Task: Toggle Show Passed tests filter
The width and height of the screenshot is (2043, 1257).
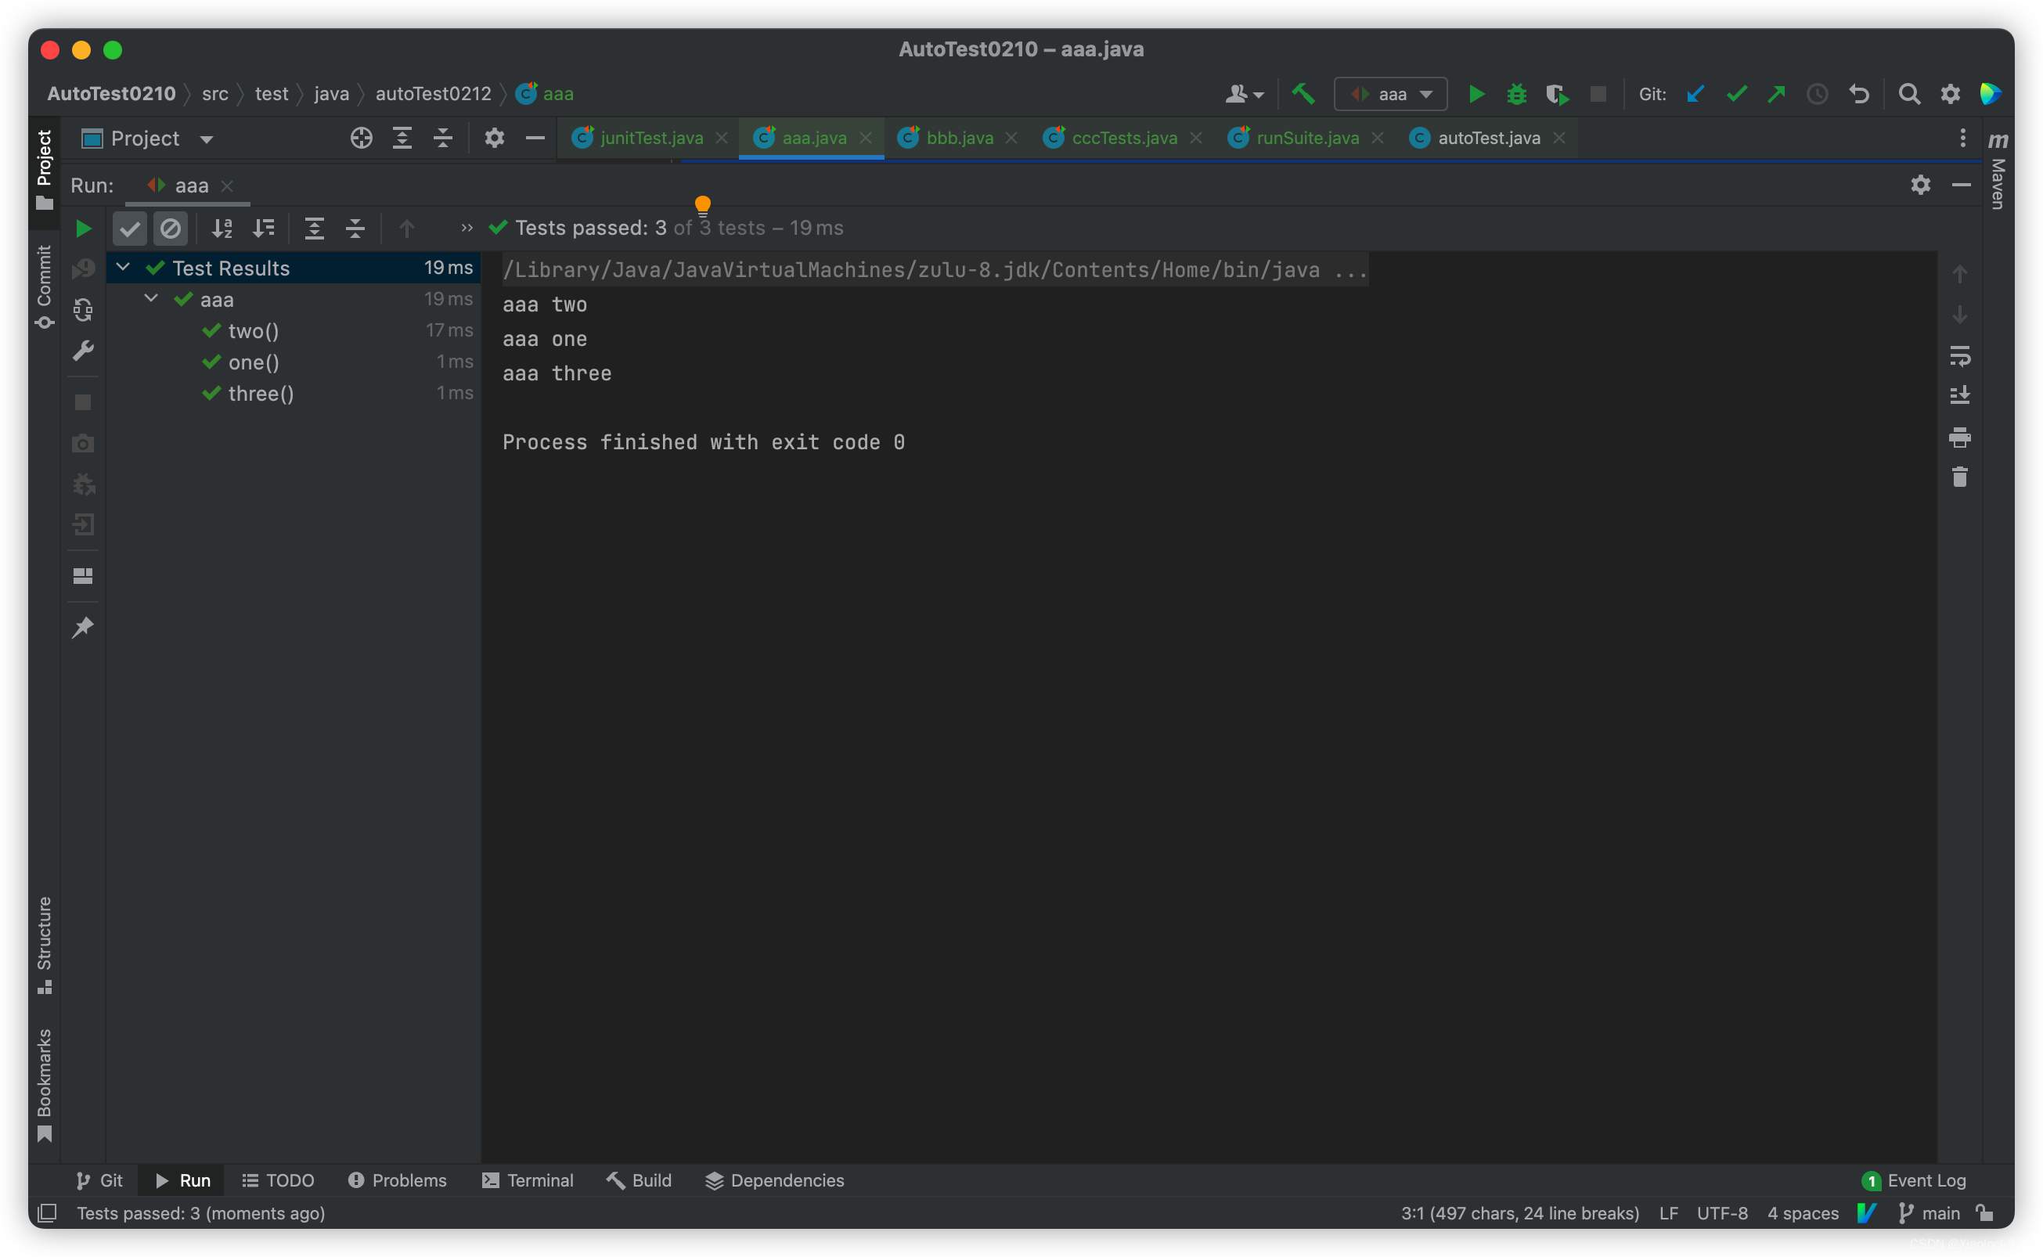Action: (130, 228)
